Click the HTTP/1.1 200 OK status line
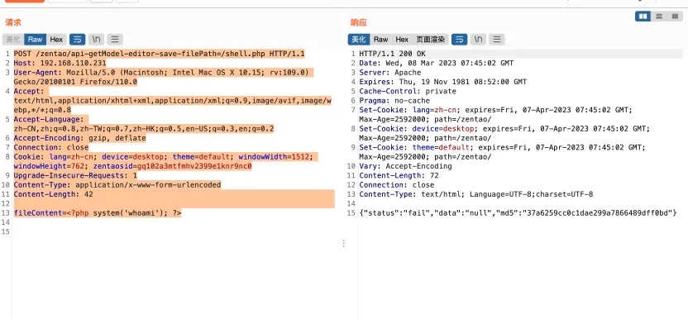Viewport: 688px width, 319px height. click(x=392, y=54)
